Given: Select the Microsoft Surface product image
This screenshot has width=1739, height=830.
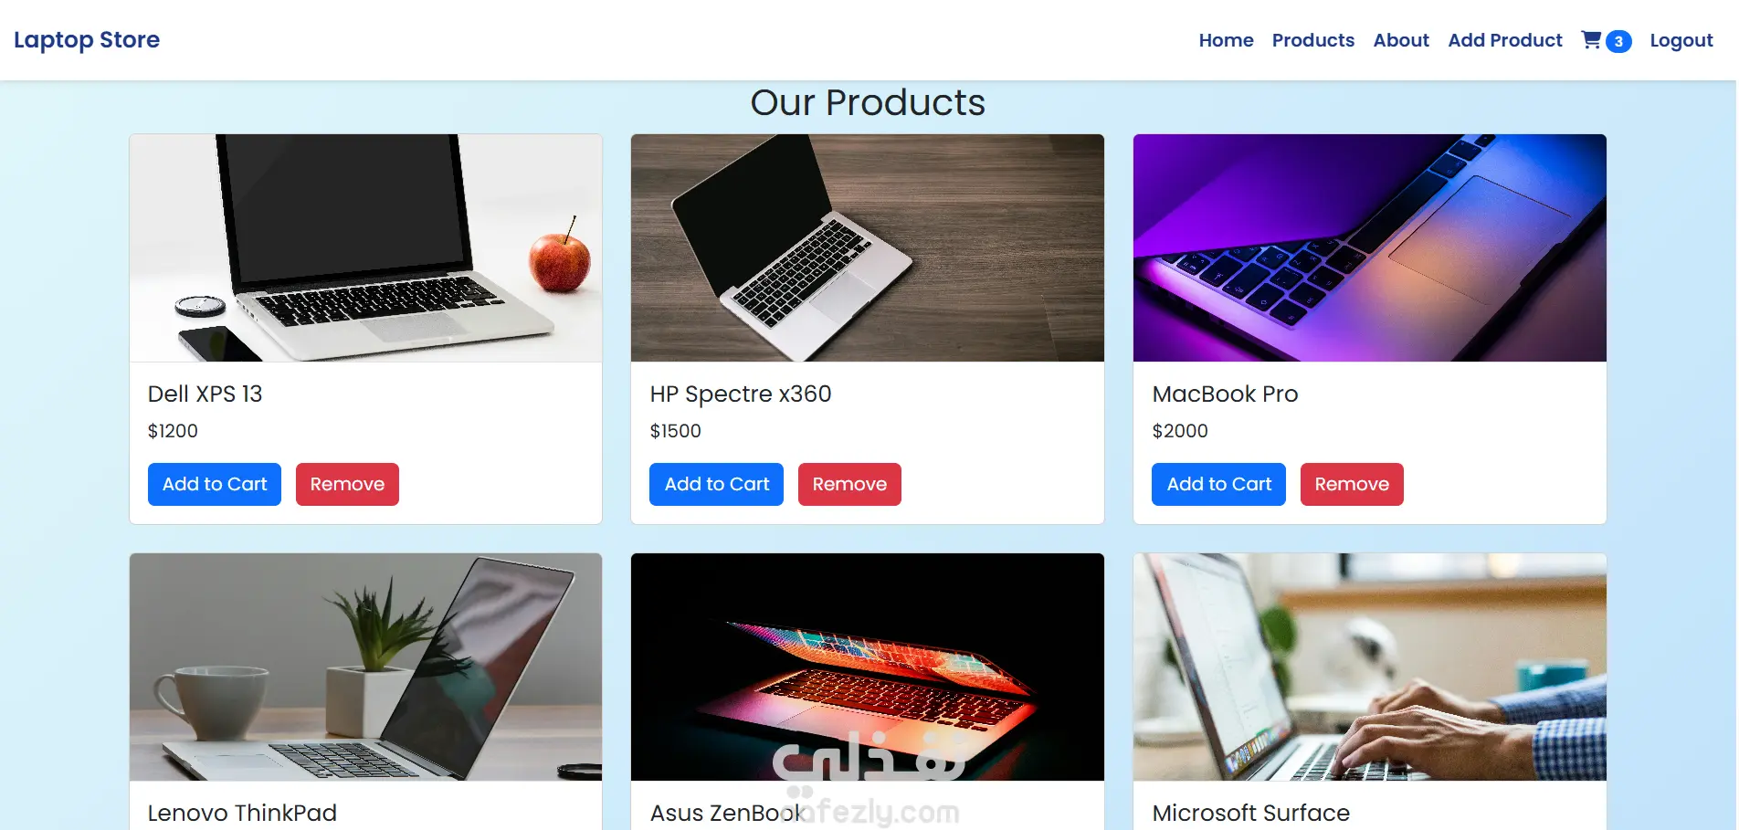Looking at the screenshot, I should 1370,667.
